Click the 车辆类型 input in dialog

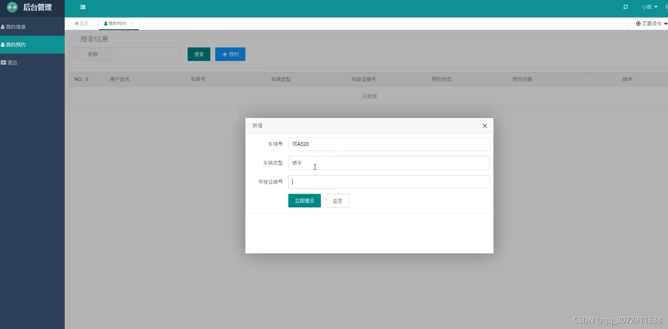(x=389, y=163)
